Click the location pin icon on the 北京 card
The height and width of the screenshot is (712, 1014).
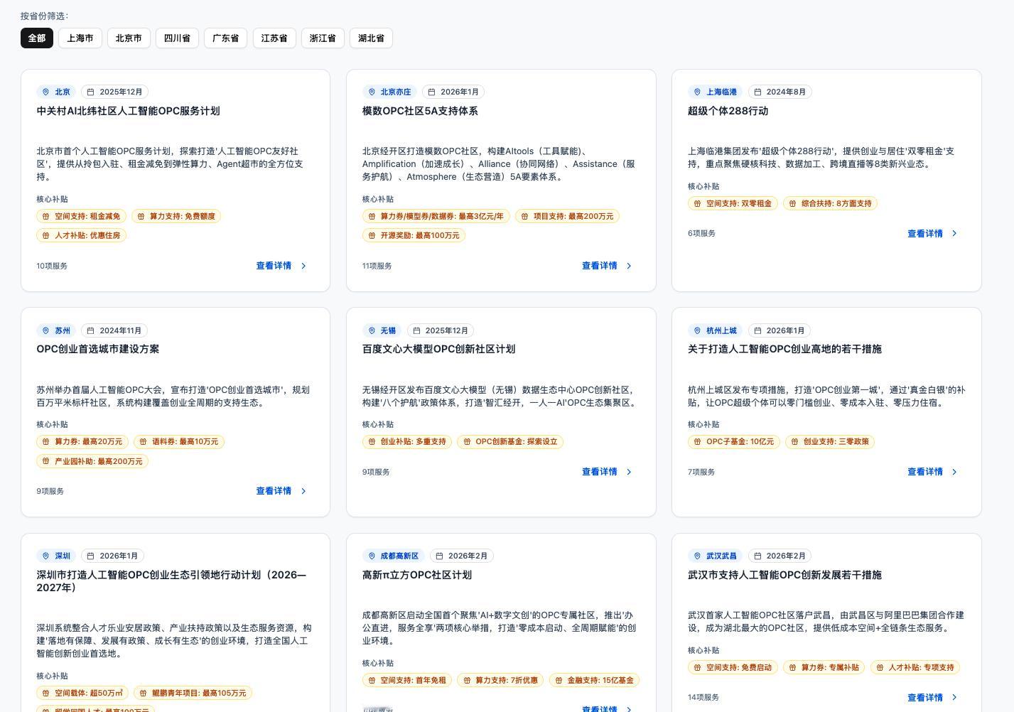coord(46,92)
